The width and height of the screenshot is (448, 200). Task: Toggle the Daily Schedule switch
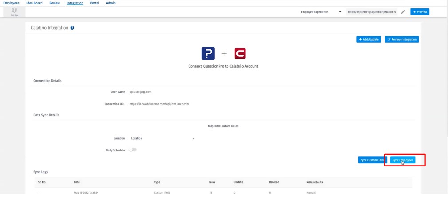132,150
